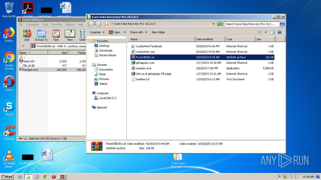
Task: Click Extract To in WinRAR toolbar
Action: pyautogui.click(x=41, y=35)
